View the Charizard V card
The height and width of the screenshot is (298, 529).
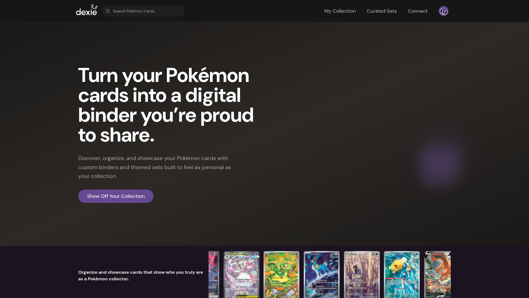437,275
